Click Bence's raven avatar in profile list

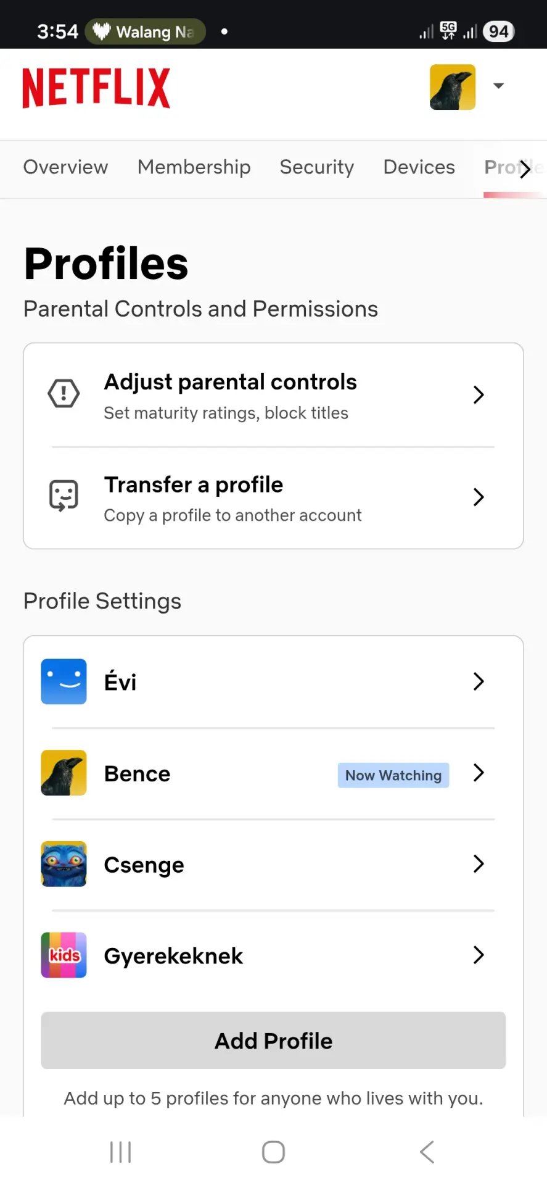pos(64,773)
